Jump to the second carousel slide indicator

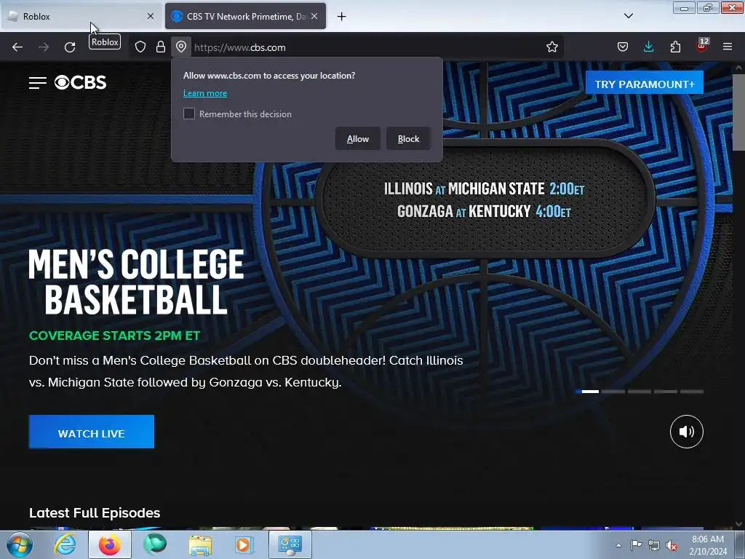click(613, 392)
